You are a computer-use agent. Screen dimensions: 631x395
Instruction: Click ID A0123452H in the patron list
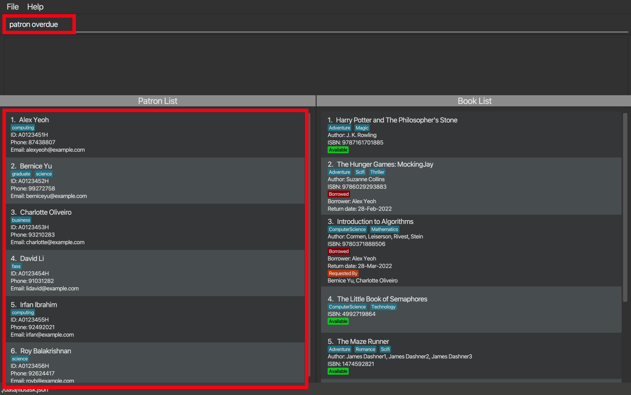pyautogui.click(x=29, y=181)
